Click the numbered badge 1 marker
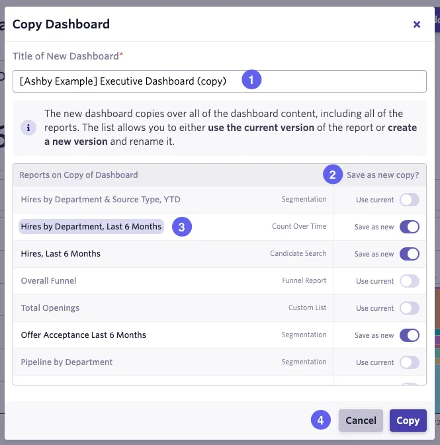440x445 pixels. (x=251, y=80)
